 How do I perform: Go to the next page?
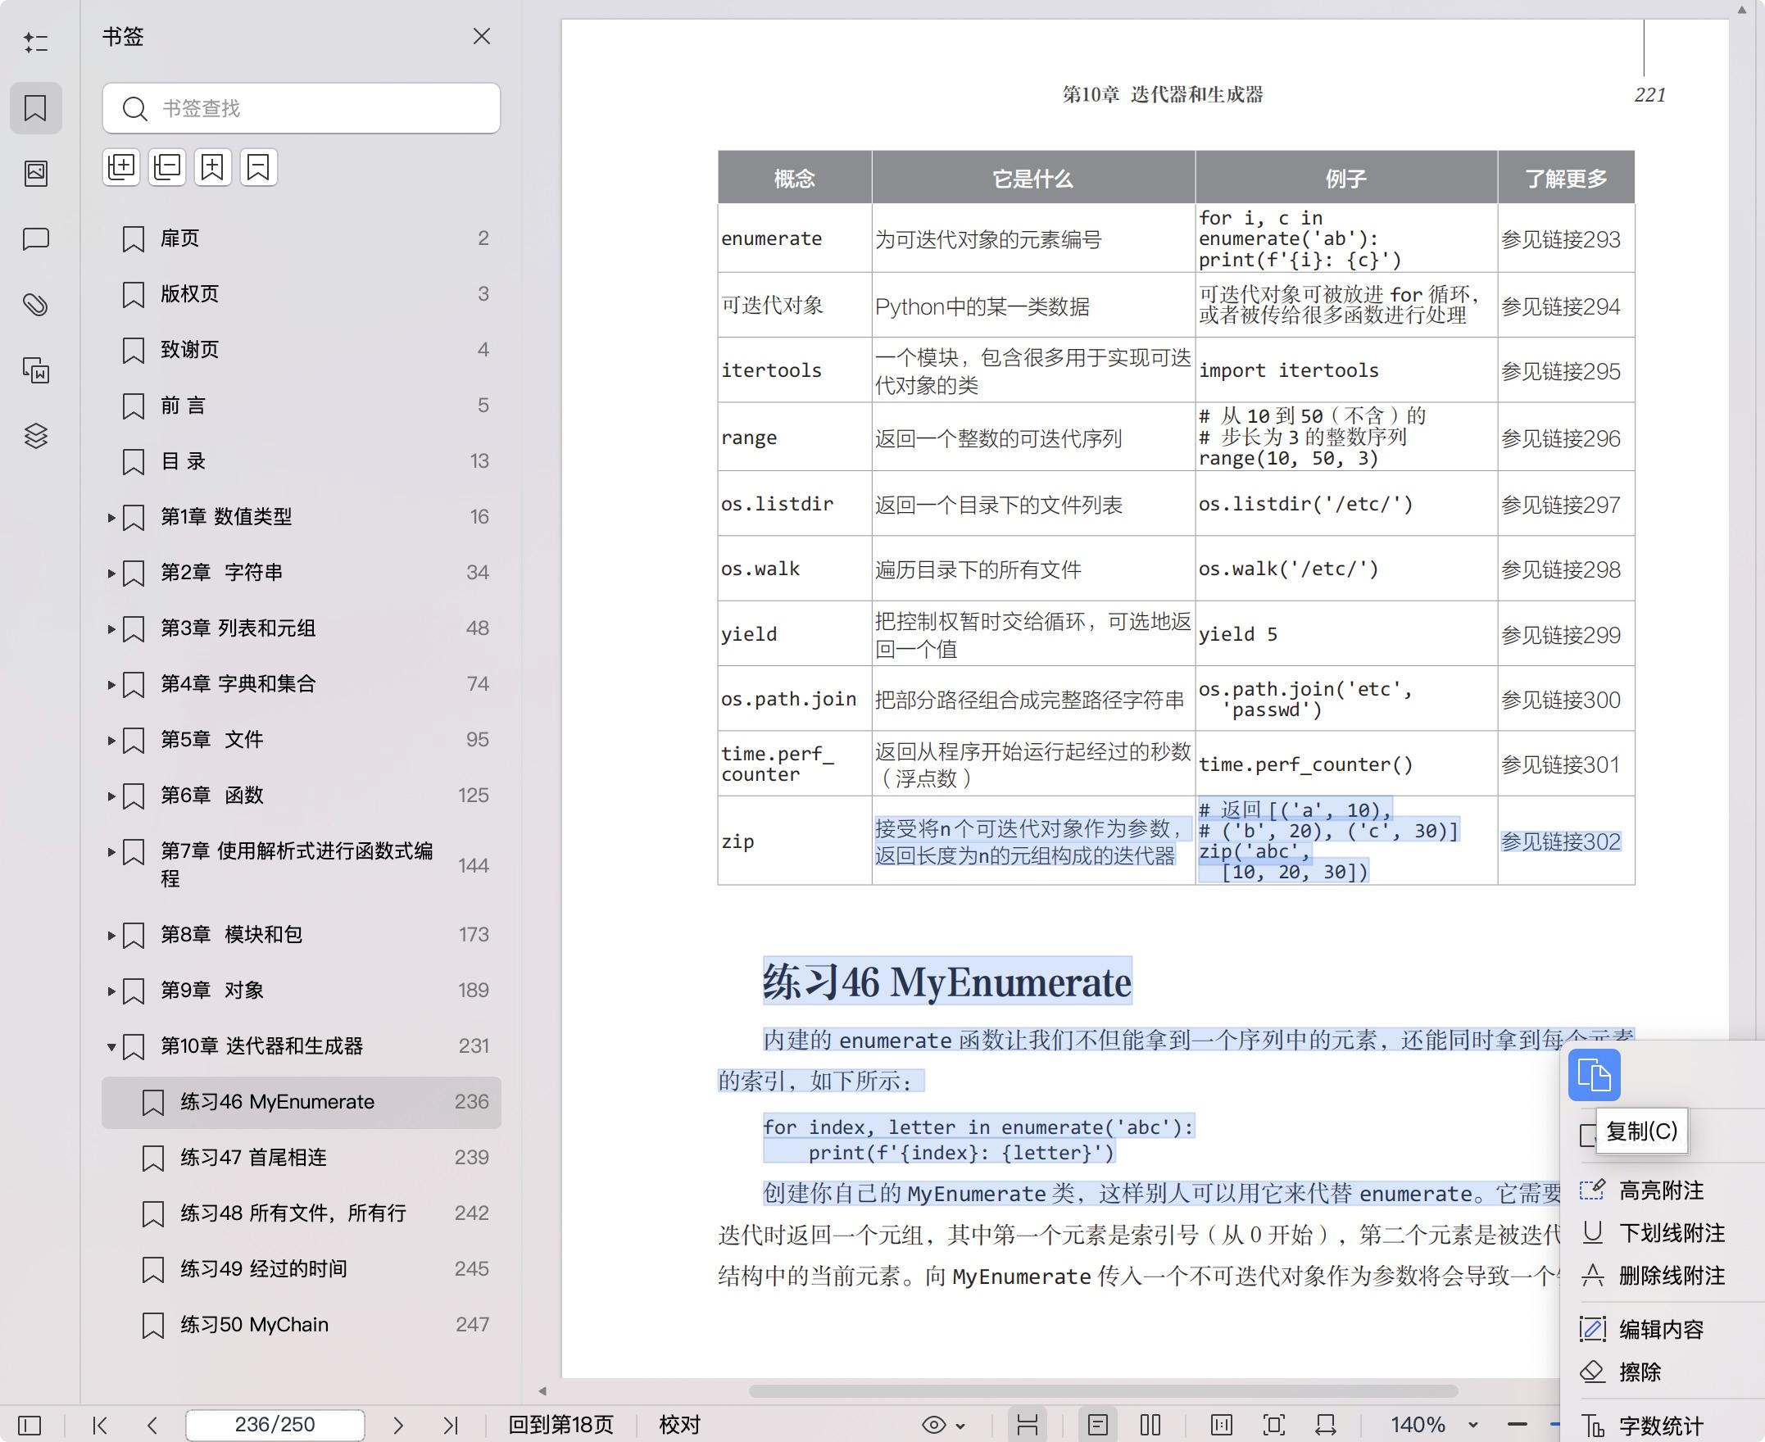click(398, 1426)
